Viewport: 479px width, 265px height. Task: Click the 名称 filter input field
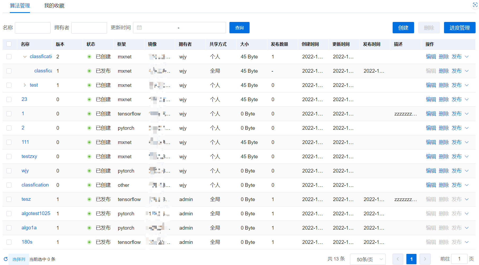coord(33,28)
